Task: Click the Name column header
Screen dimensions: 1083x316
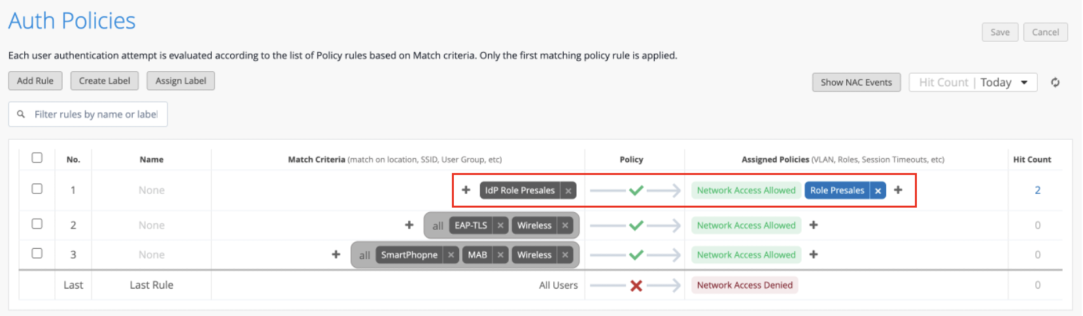Action: tap(152, 159)
